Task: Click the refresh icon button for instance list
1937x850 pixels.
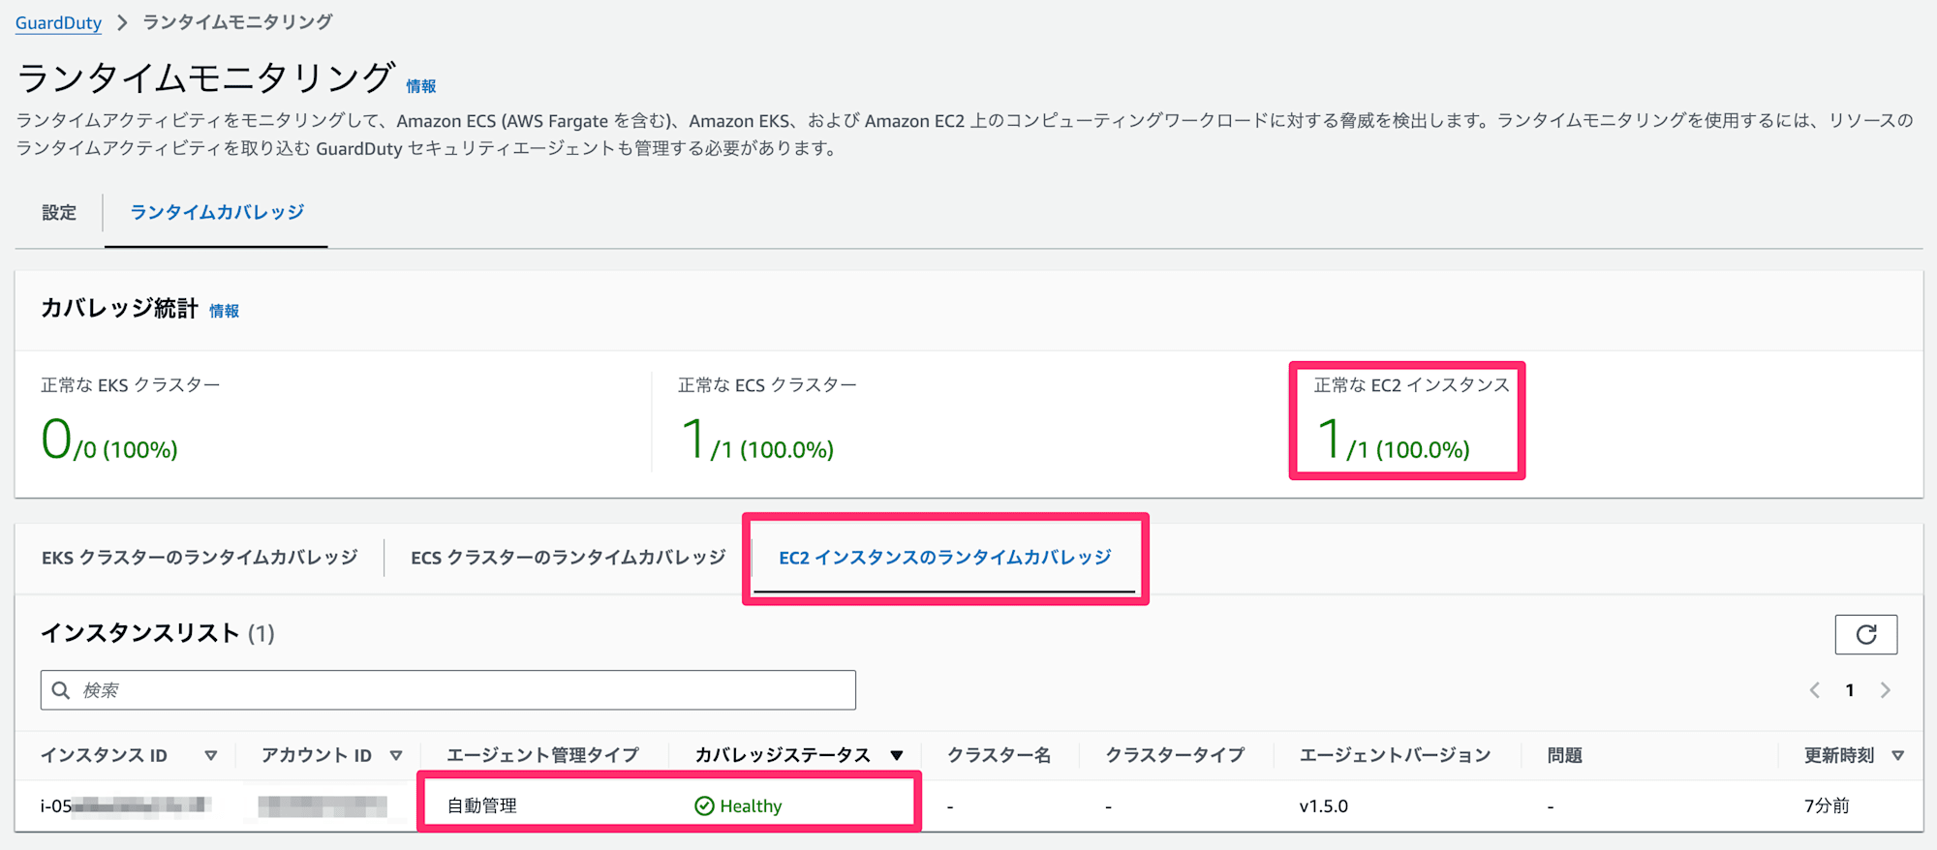Action: tap(1865, 634)
